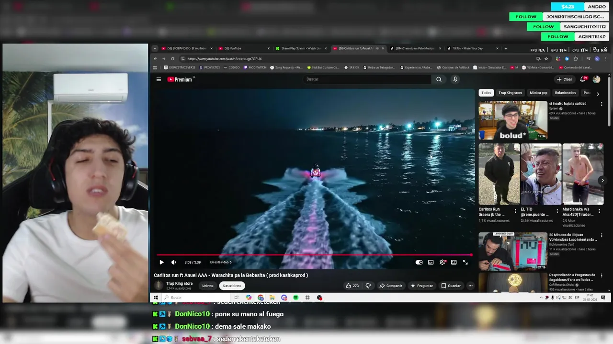Screen dimensions: 613x344
Task: Mute the video using the speaker icon
Action: pyautogui.click(x=173, y=262)
